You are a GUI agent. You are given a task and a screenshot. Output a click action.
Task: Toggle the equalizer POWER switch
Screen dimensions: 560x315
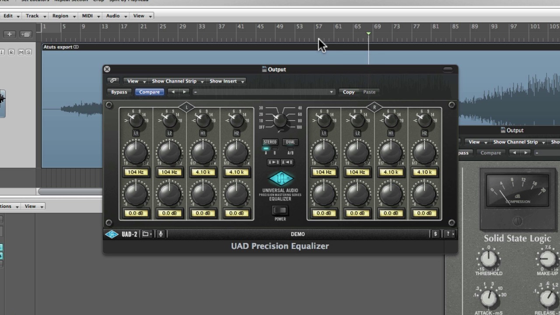click(x=280, y=210)
